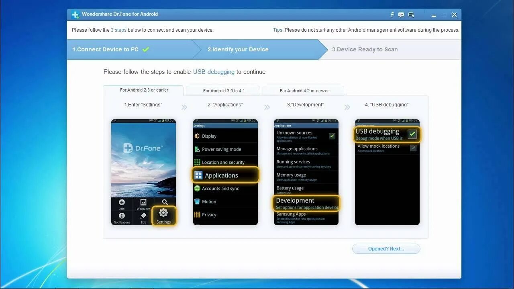
Task: Click the Motion icon in Settings list
Action: pyautogui.click(x=197, y=201)
